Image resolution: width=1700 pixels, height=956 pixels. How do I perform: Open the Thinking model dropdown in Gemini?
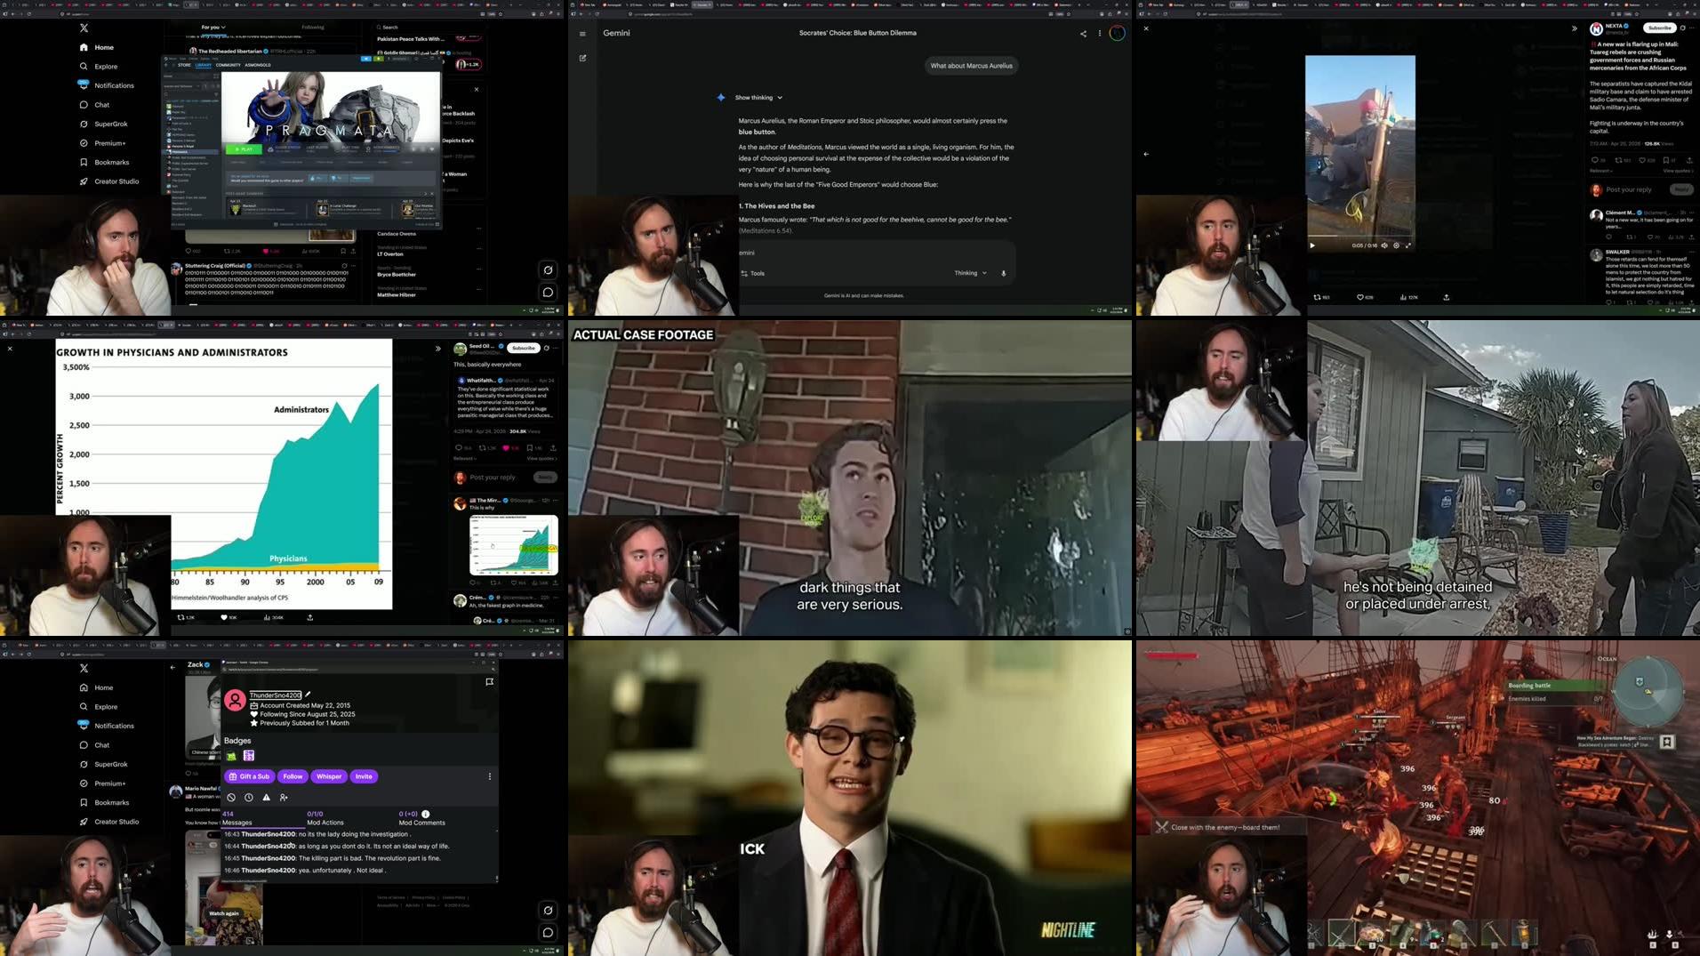click(970, 273)
